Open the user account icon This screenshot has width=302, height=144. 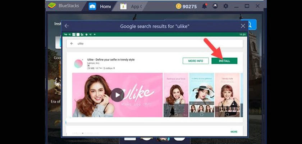pos(215,6)
